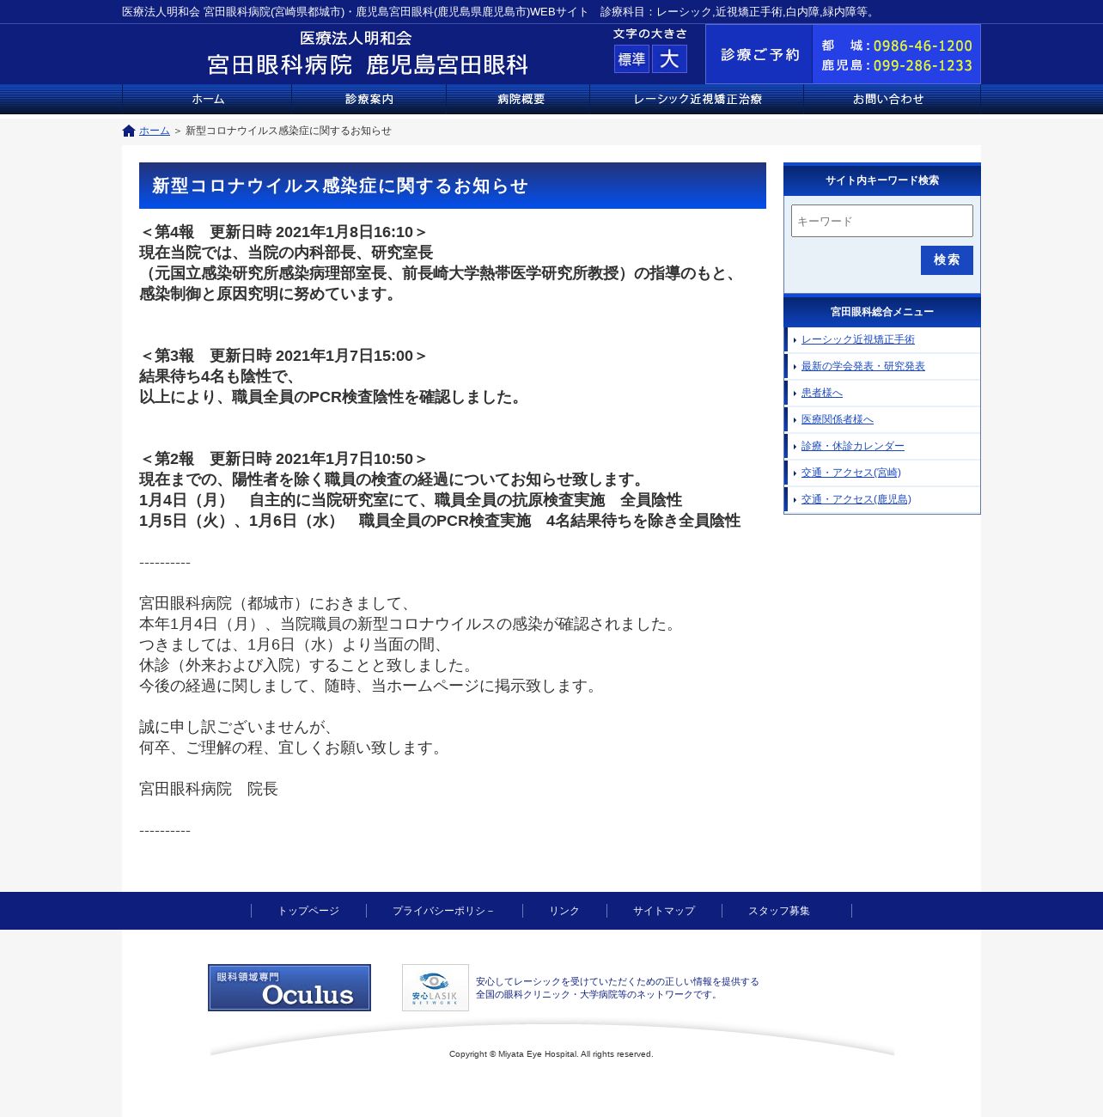1103x1117 pixels.
Task: Click the 都城 phone number 0986-46-1200
Action: tap(923, 46)
